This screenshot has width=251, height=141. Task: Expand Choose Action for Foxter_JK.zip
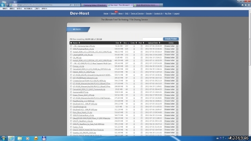point(171,127)
